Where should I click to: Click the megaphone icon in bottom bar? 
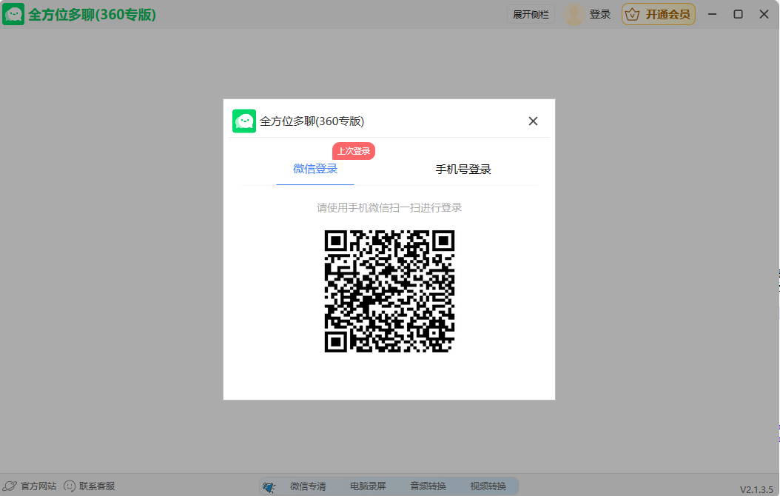(x=269, y=486)
